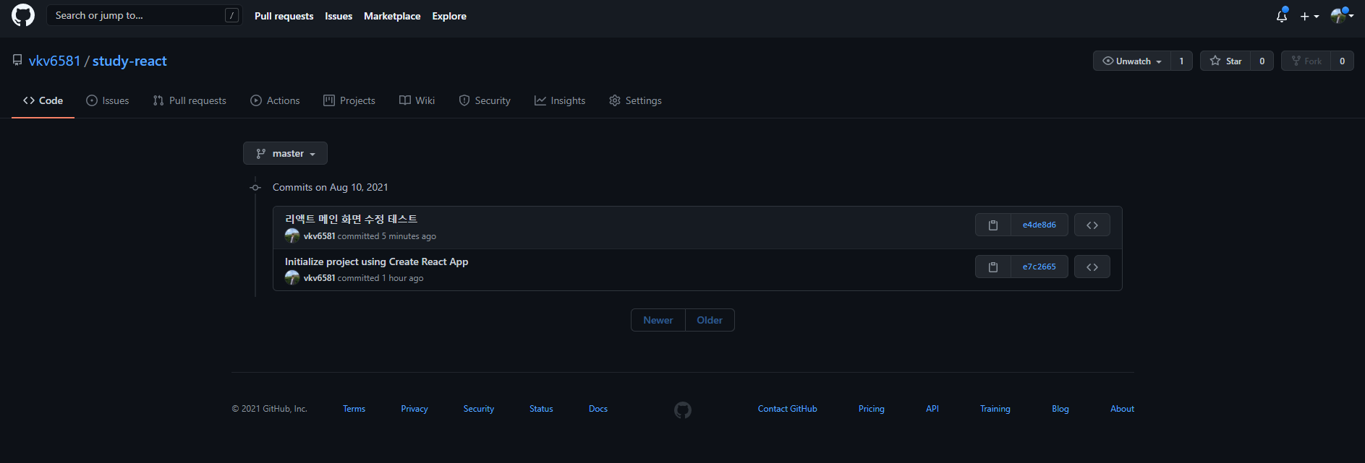Click vkv6581 avatar on Initialize project commit

[x=292, y=277]
